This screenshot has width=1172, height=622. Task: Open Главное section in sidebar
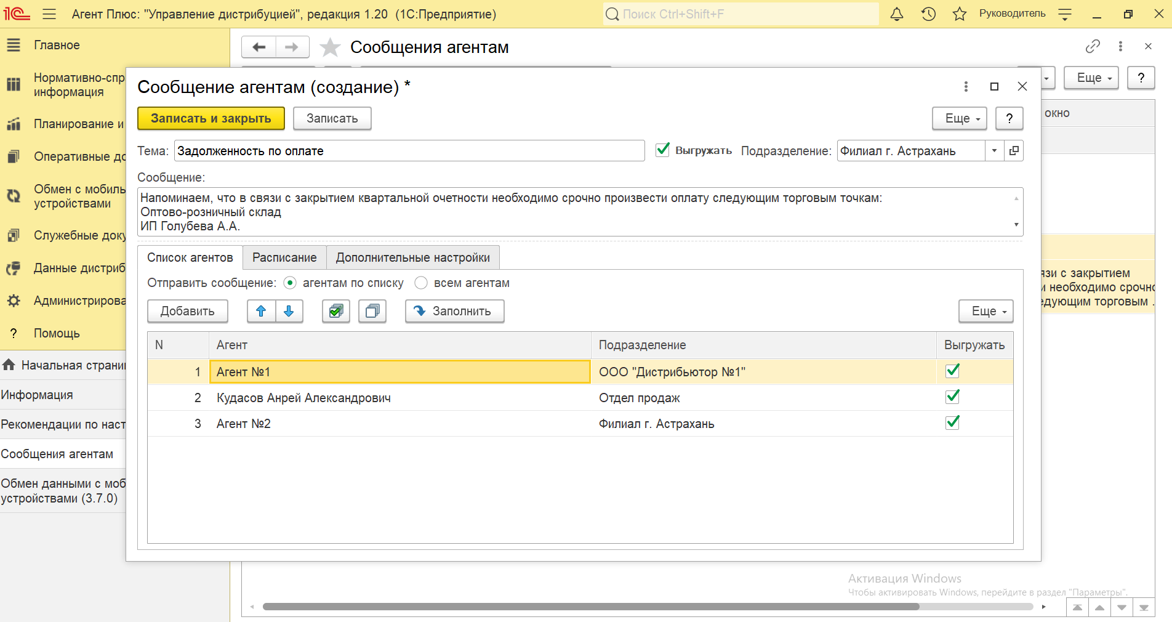pos(57,45)
